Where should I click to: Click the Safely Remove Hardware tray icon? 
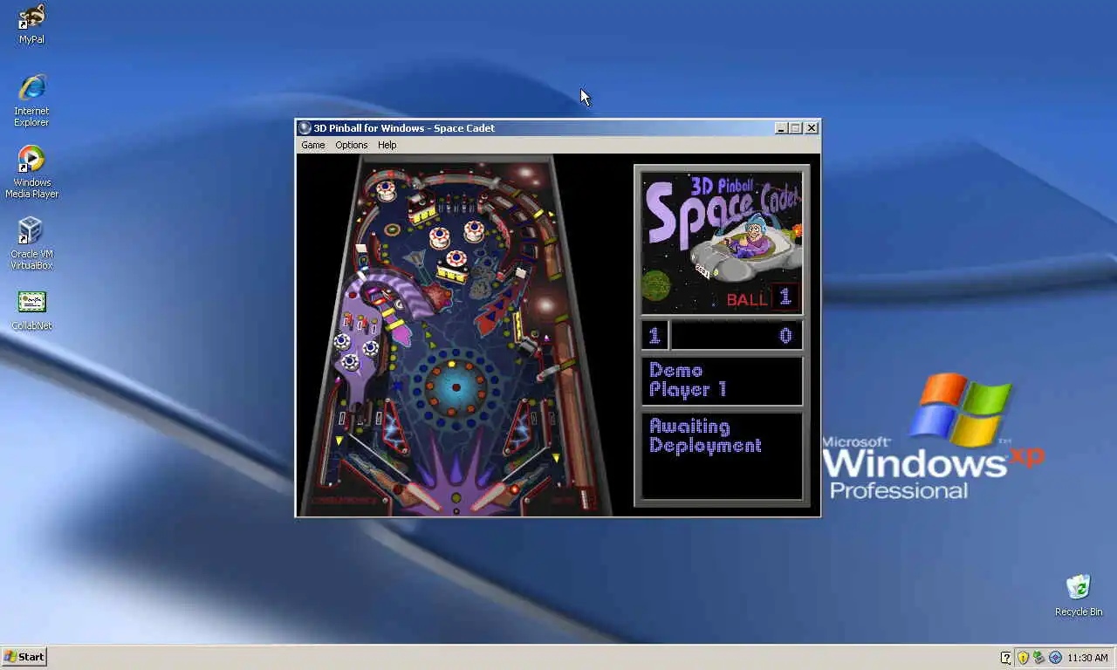(x=1038, y=658)
